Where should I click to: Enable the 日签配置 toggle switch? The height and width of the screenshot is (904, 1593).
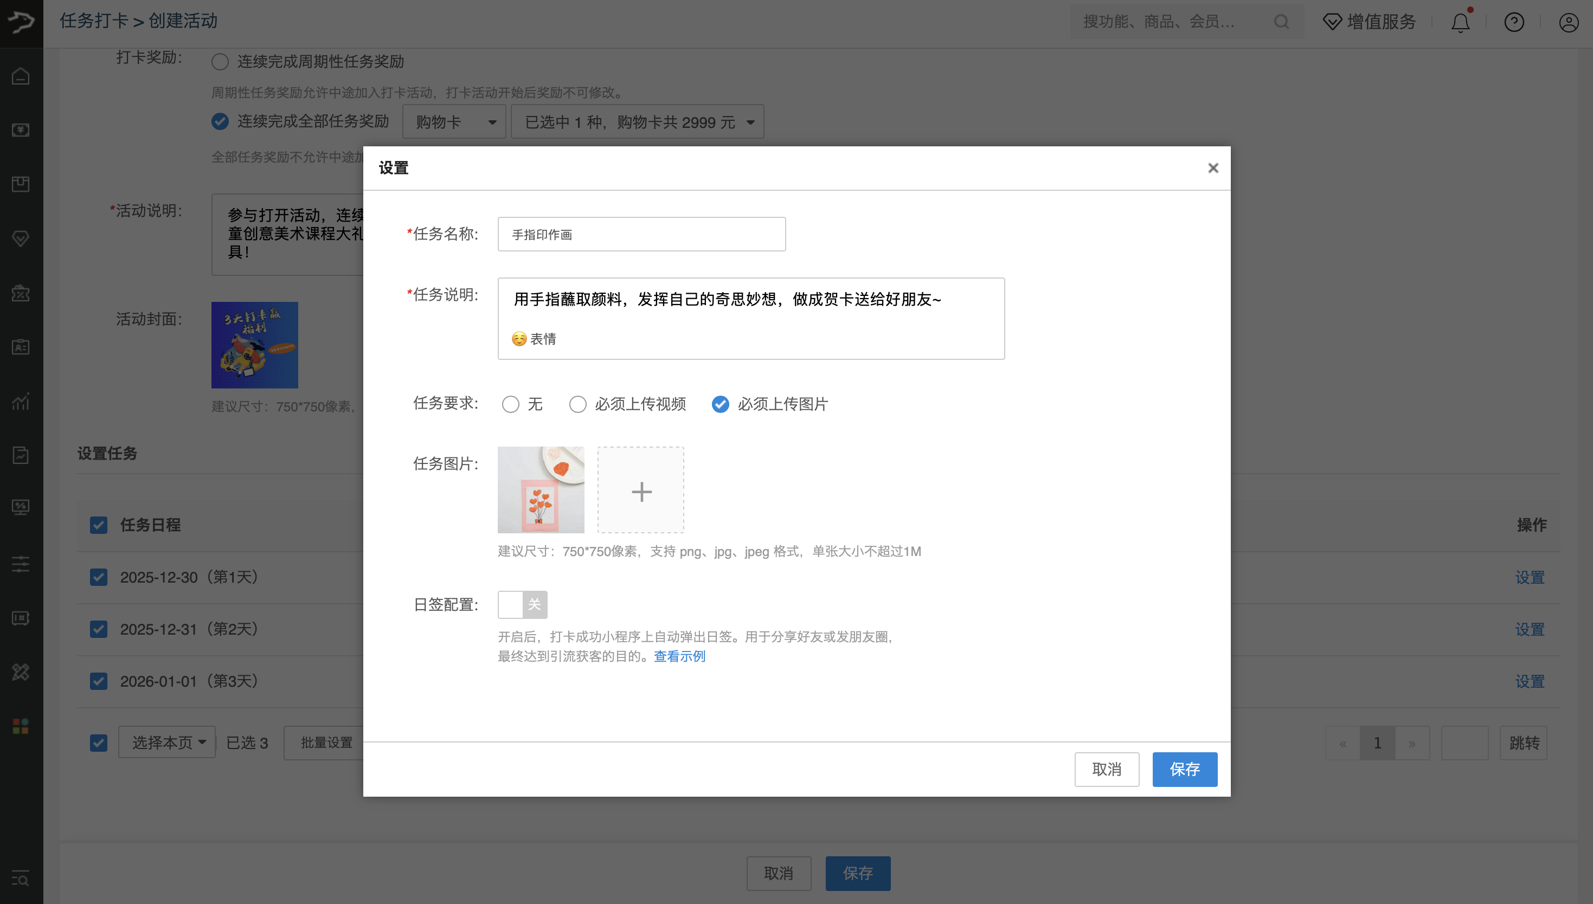[x=522, y=604]
